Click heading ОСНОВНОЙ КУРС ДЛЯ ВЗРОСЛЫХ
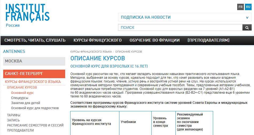The image size is (254, 135). point(109,66)
